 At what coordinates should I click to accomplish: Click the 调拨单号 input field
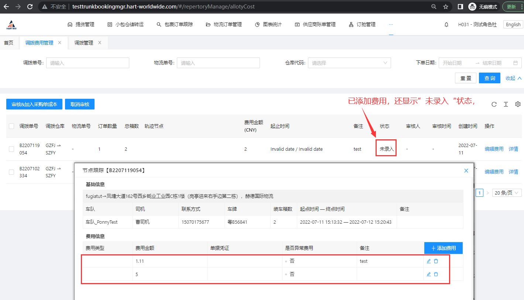(88, 63)
